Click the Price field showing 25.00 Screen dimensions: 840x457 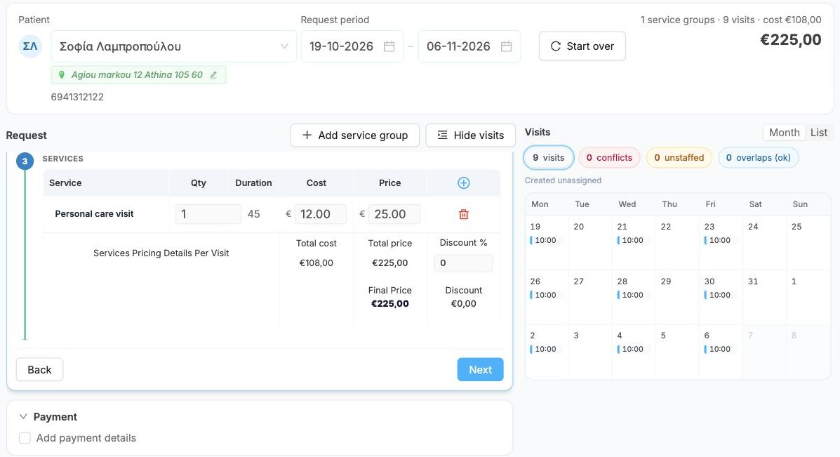[x=394, y=214]
